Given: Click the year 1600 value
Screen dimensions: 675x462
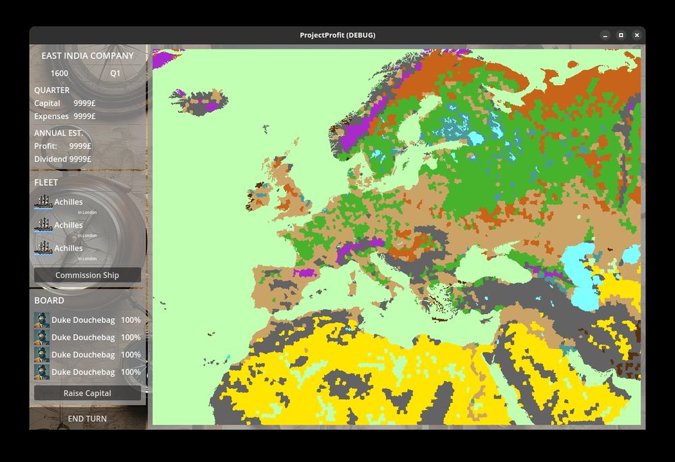Looking at the screenshot, I should pyautogui.click(x=59, y=73).
